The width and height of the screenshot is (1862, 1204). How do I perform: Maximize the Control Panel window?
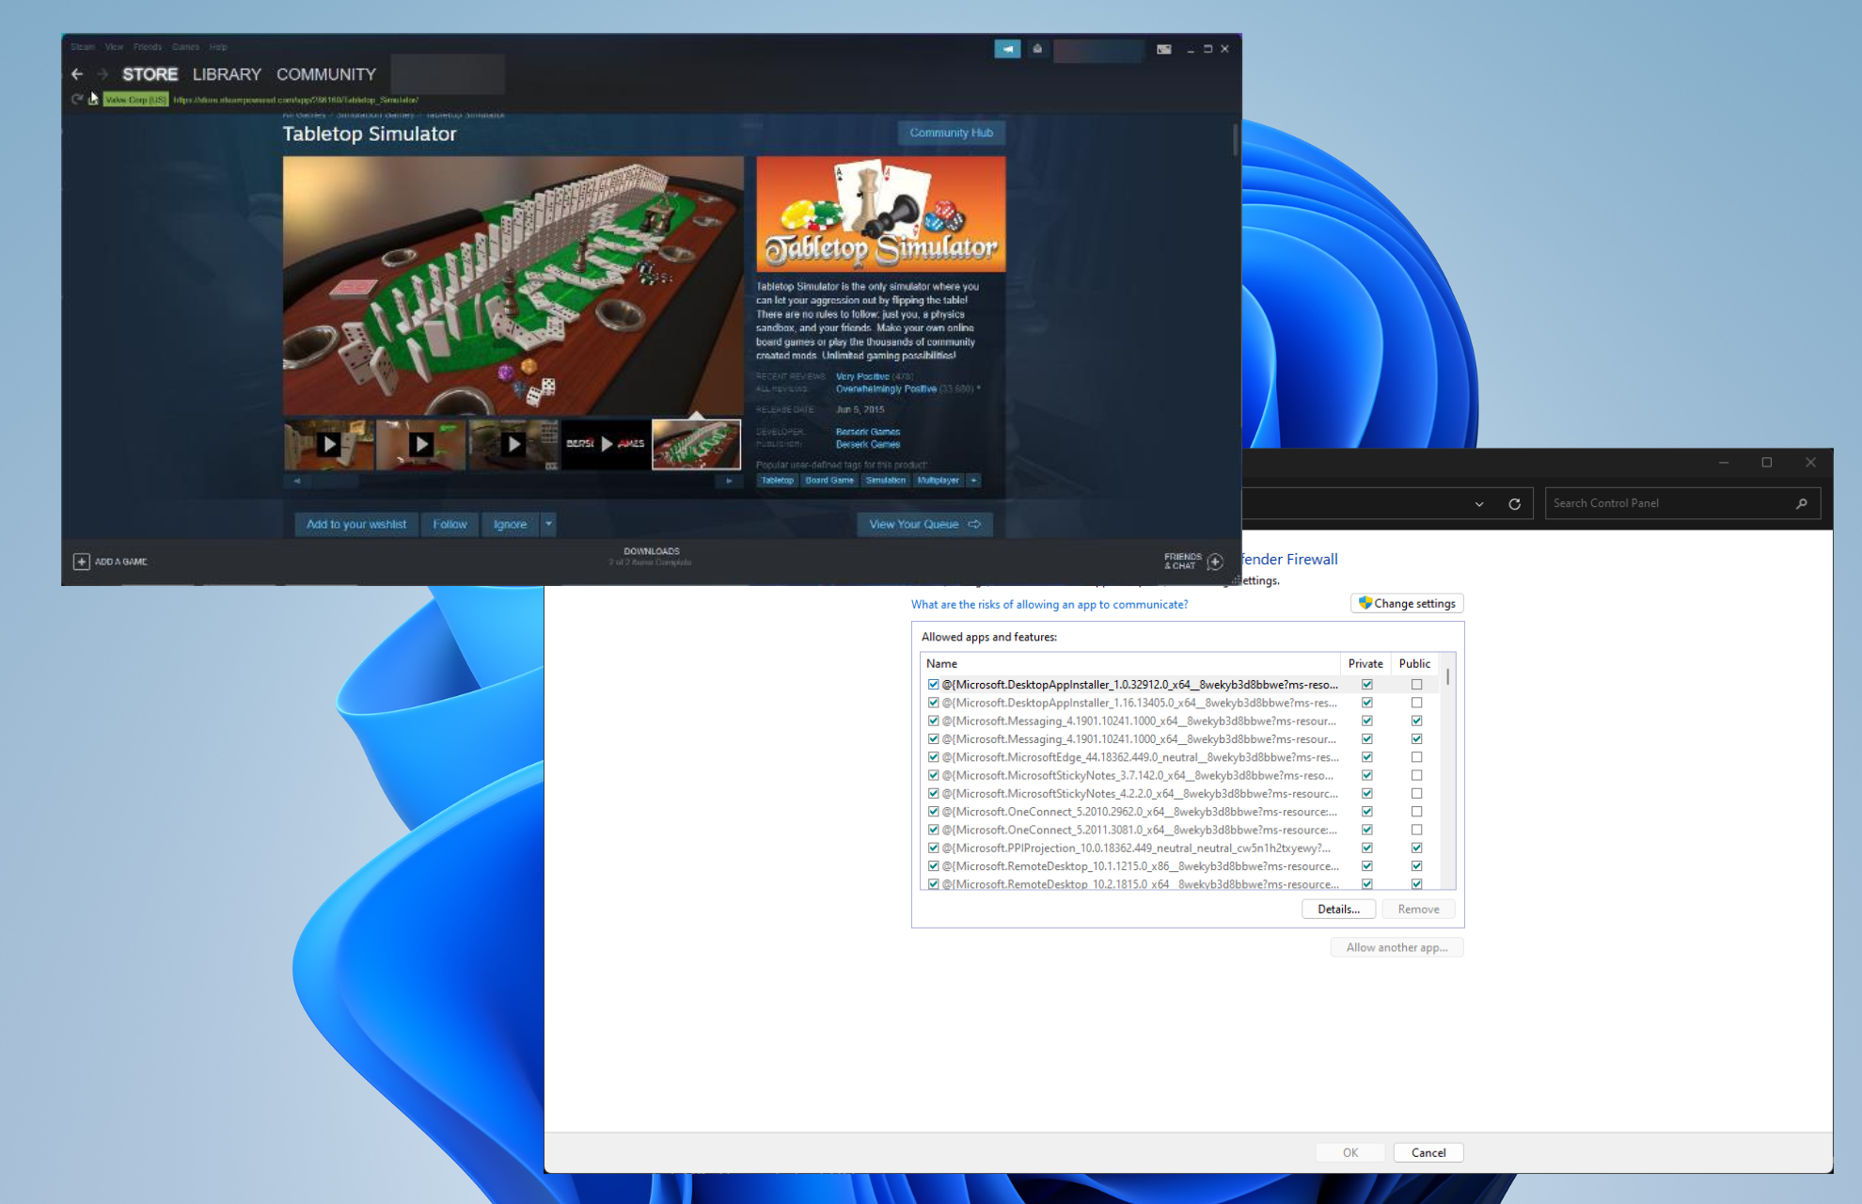[x=1767, y=462]
